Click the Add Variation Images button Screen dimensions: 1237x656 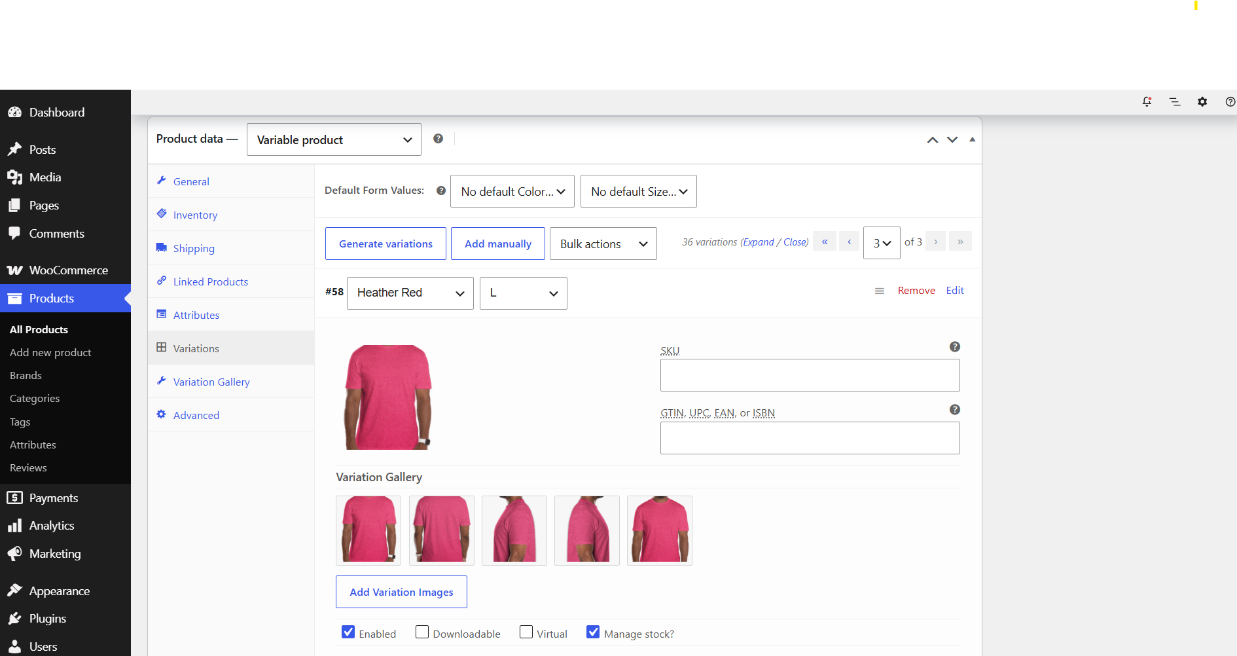pyautogui.click(x=401, y=592)
